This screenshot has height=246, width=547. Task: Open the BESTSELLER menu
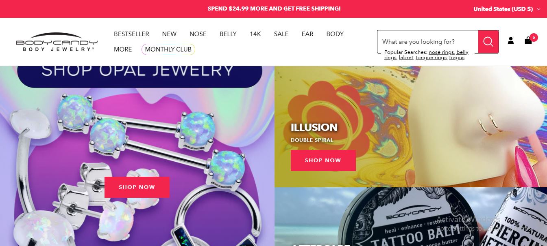pos(131,34)
